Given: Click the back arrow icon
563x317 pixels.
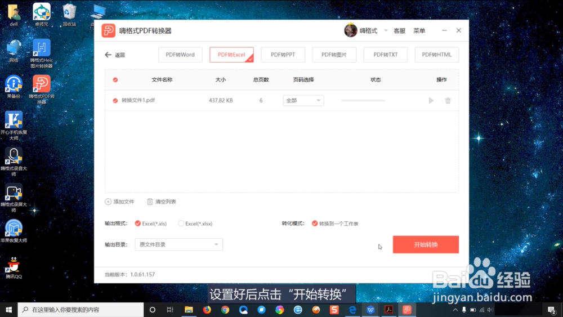Looking at the screenshot, I should pos(108,55).
